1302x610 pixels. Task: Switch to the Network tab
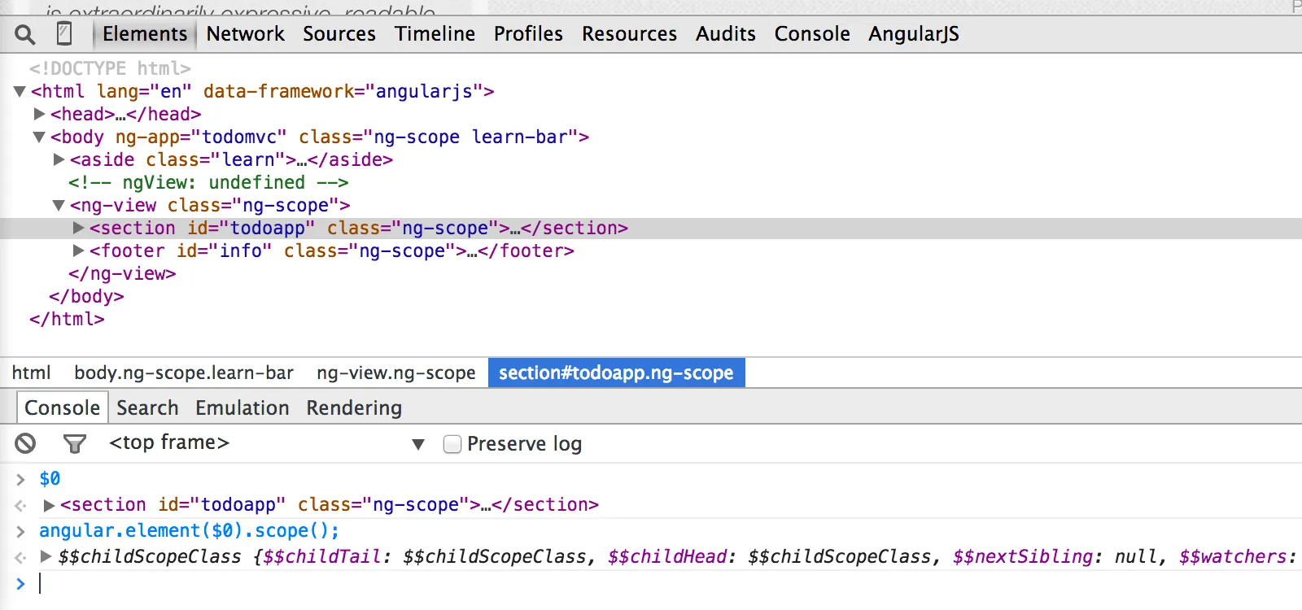245,34
